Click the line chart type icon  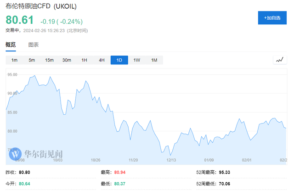click(x=280, y=60)
